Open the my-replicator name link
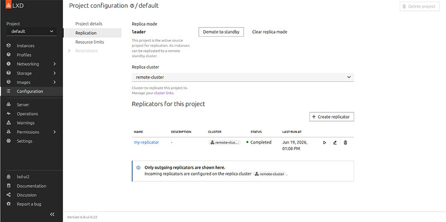 point(147,142)
